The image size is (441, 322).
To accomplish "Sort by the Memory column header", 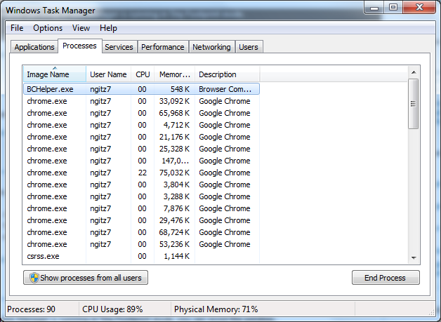I will tap(173, 74).
